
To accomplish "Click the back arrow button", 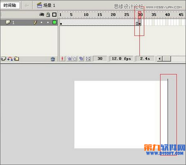I will tap(27, 5).
